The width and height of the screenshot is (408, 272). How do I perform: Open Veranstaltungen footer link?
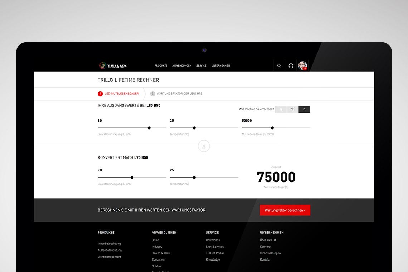pos(270,253)
